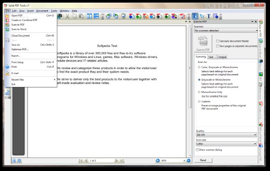Screen dimensions: 270x171
Task: Click the zoom in plus icon
Action: click(158, 161)
